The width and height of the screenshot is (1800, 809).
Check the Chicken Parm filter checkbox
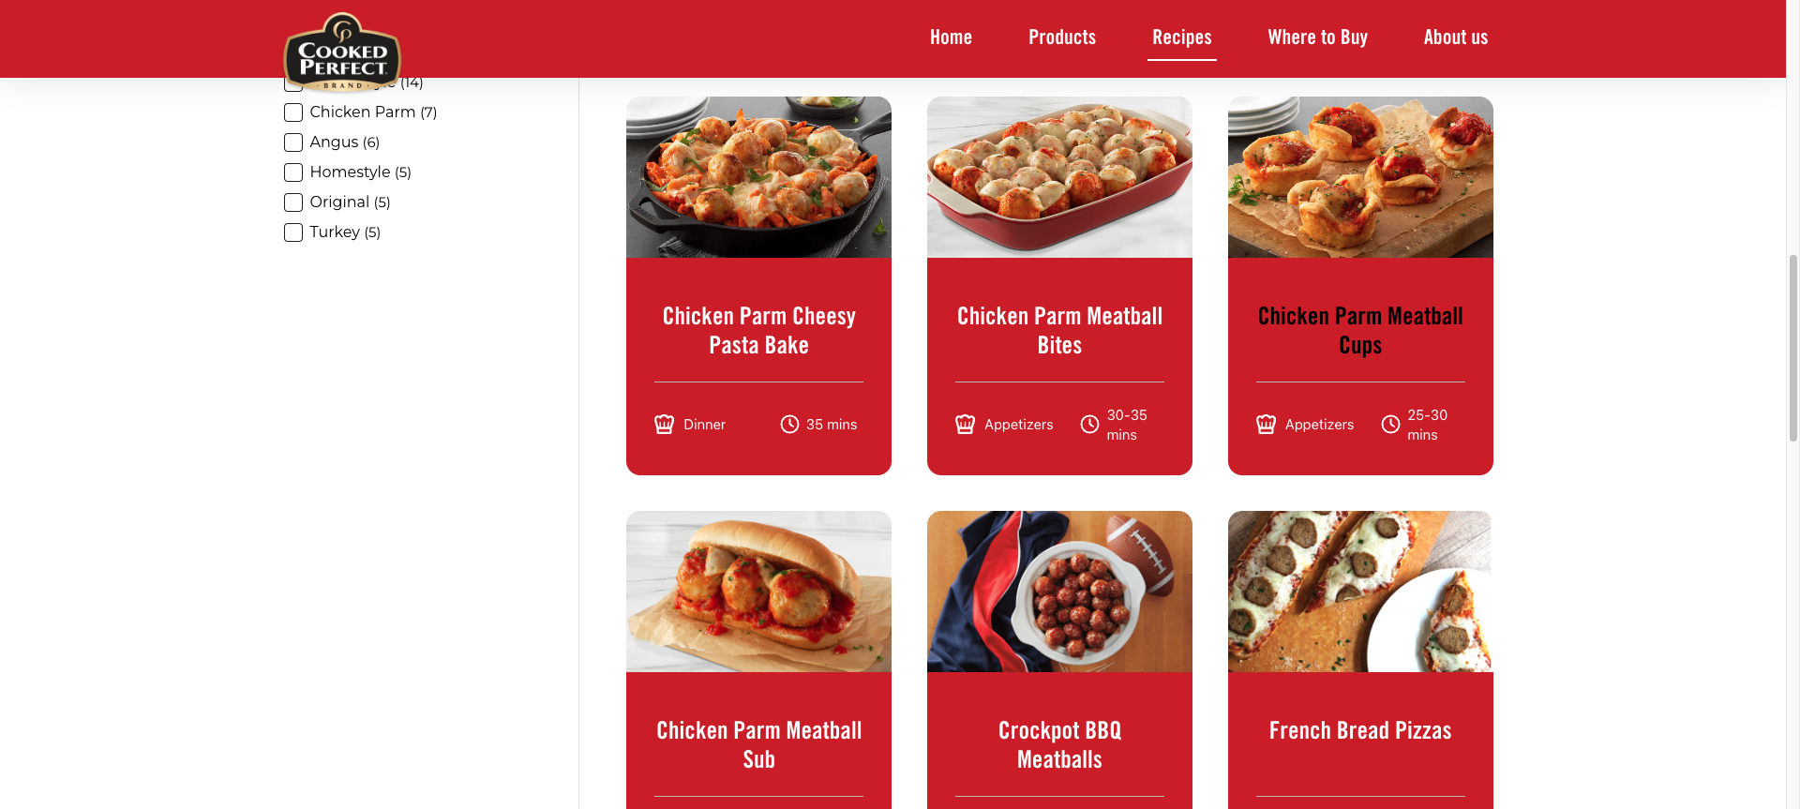coord(293,112)
